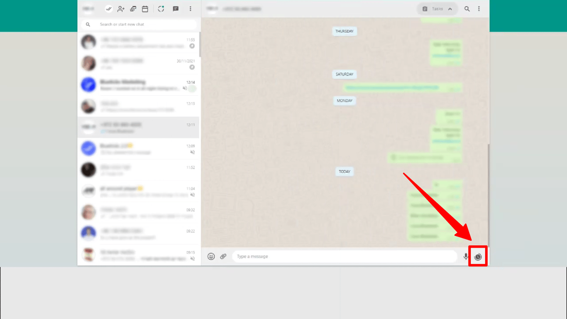Screen dimensions: 567x319
Task: Select the highlighted extension icon near microphone
Action: 478,256
